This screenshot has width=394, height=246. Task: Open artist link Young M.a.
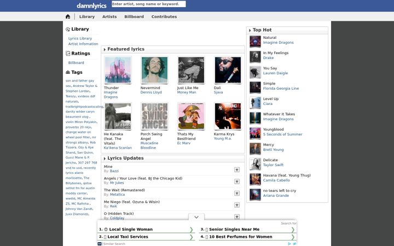[x=223, y=138]
